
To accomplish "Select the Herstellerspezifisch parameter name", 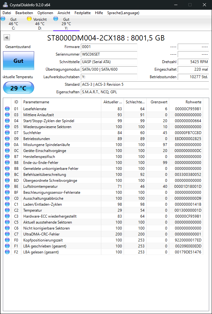I will pyautogui.click(x=39, y=157).
